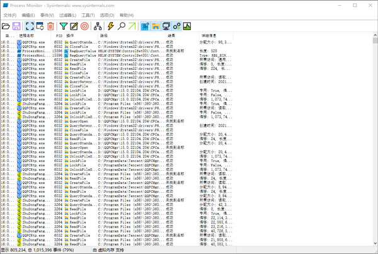Viewport: 378px width, 254px height.
Task: Click the 进程名称 column header
Action: (33, 36)
